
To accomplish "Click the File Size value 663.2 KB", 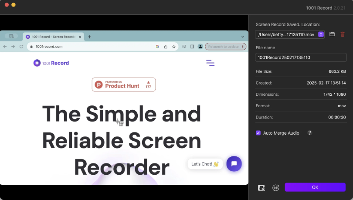I will click(337, 71).
